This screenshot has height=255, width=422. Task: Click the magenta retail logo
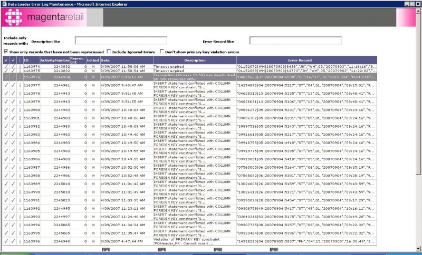[44, 17]
